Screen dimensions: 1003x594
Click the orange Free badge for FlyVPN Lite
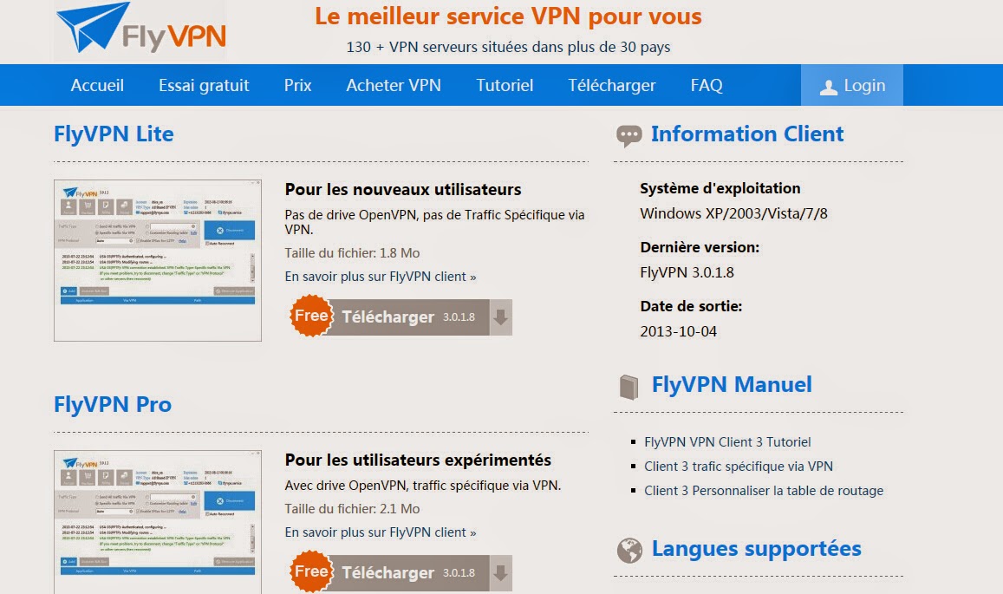coord(311,316)
